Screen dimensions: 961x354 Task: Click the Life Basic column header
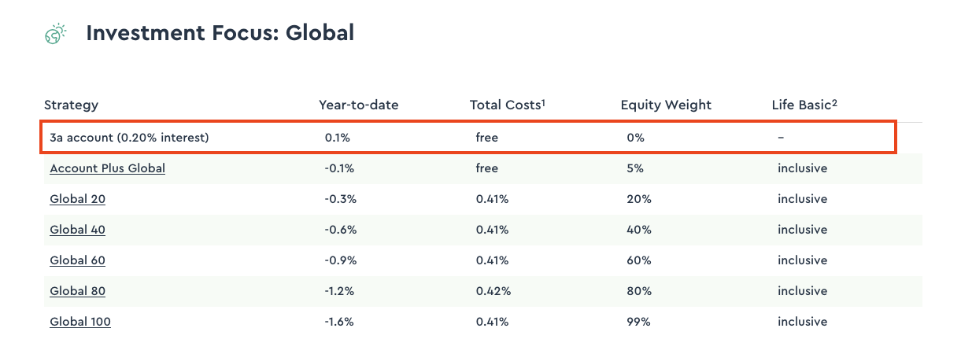pyautogui.click(x=800, y=105)
